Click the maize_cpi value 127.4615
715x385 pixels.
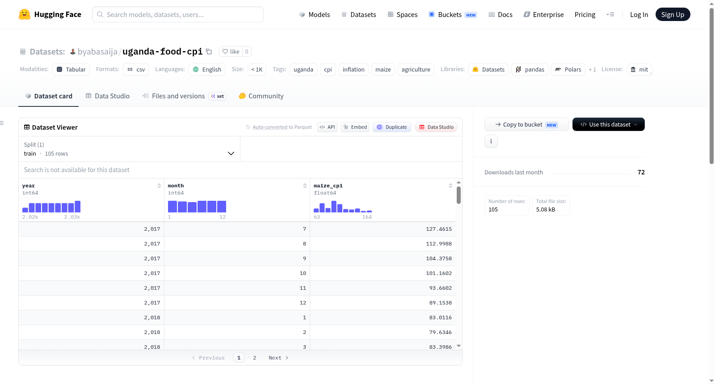[439, 229]
